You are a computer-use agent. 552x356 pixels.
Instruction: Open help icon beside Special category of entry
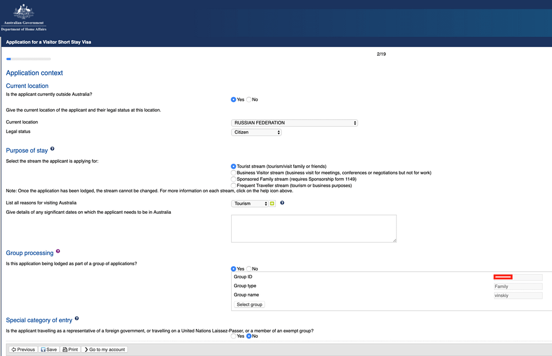click(x=77, y=319)
